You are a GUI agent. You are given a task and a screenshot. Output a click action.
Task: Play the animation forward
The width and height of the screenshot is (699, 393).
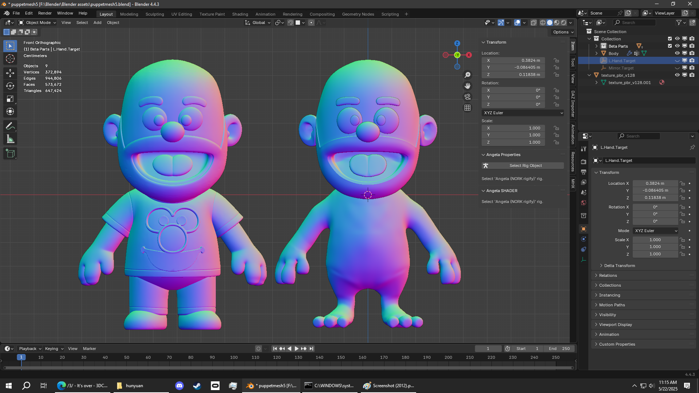(x=296, y=349)
